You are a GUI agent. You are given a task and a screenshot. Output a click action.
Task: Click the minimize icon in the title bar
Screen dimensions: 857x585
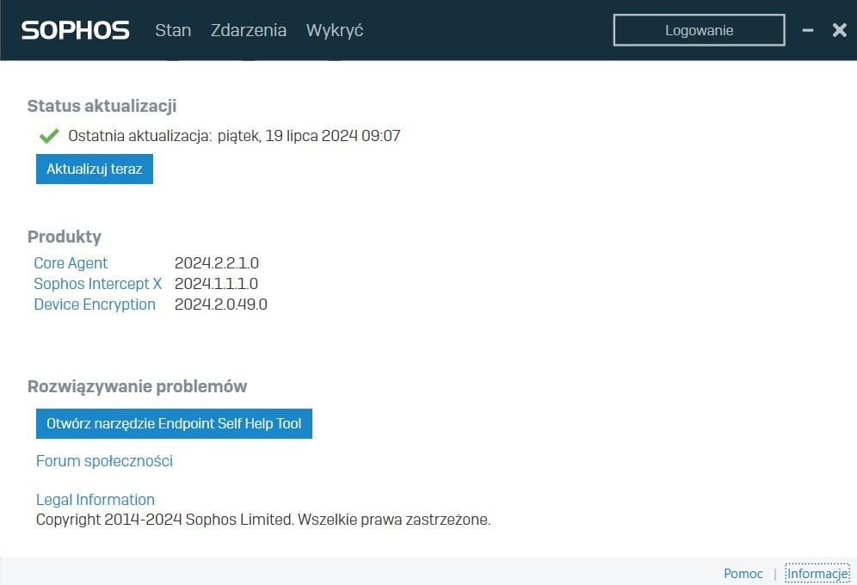point(807,30)
